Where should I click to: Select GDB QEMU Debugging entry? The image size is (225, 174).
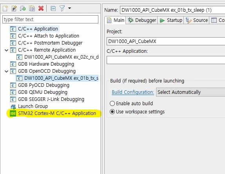(43, 92)
